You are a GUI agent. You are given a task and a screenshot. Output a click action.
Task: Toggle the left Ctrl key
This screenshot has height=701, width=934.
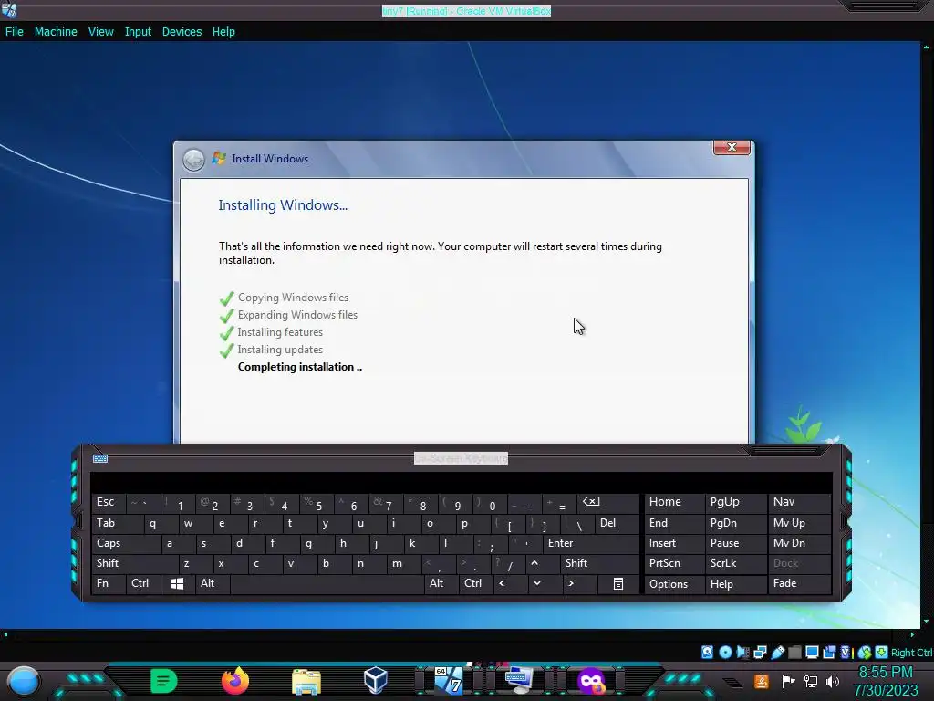coord(143,584)
